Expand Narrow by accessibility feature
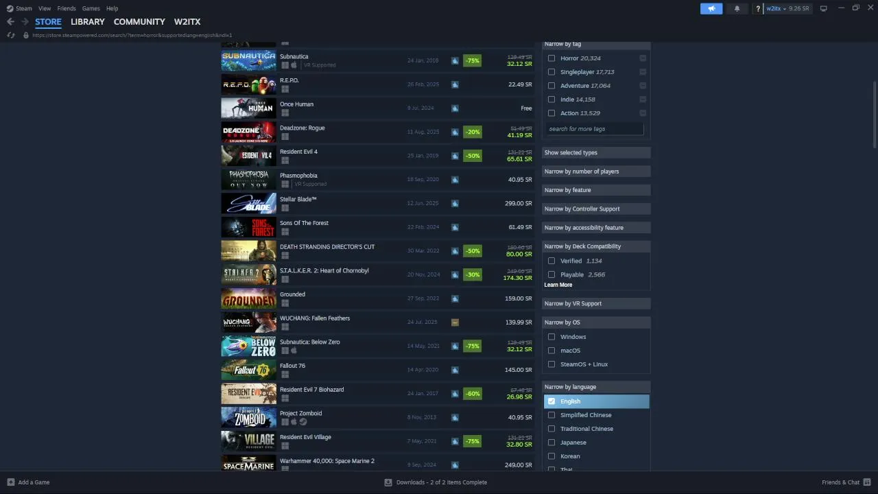Viewport: 878px width, 494px height. coord(596,228)
